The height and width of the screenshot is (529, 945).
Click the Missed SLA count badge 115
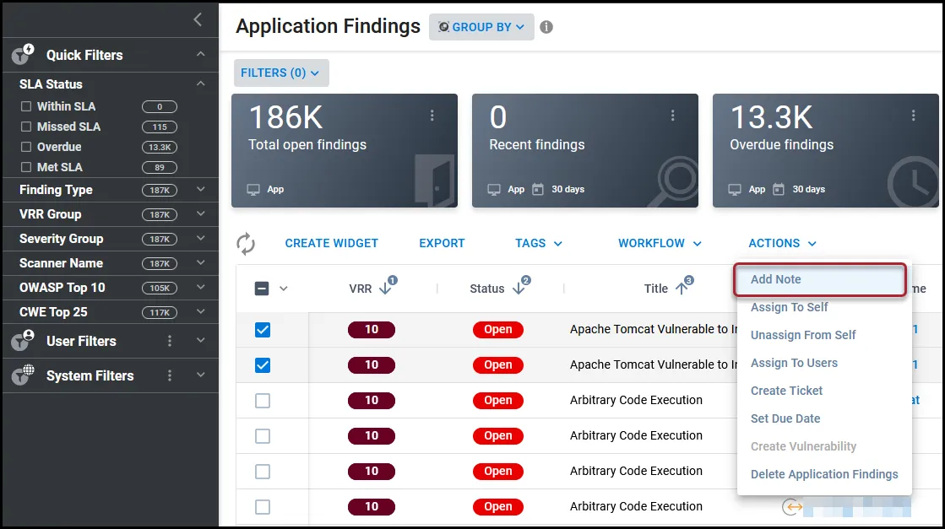[x=159, y=127]
